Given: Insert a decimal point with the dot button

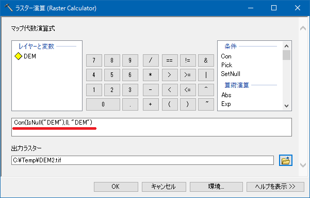Looking at the screenshot, I should coord(130,104).
